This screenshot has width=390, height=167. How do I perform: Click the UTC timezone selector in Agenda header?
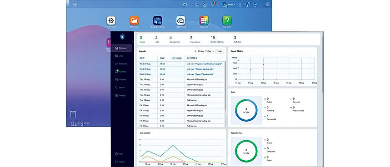(177, 58)
